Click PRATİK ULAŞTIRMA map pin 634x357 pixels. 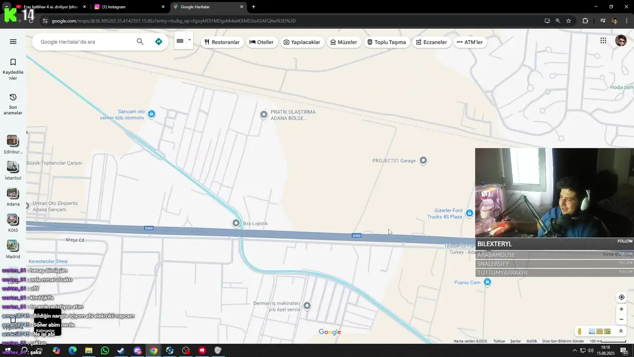click(x=264, y=115)
